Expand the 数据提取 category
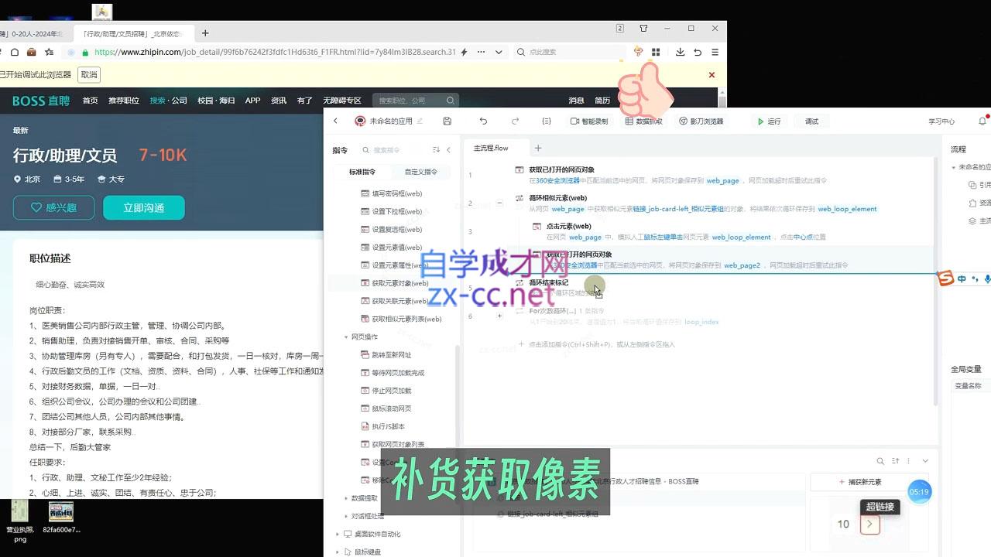Viewport: 991px width, 557px height. [346, 498]
